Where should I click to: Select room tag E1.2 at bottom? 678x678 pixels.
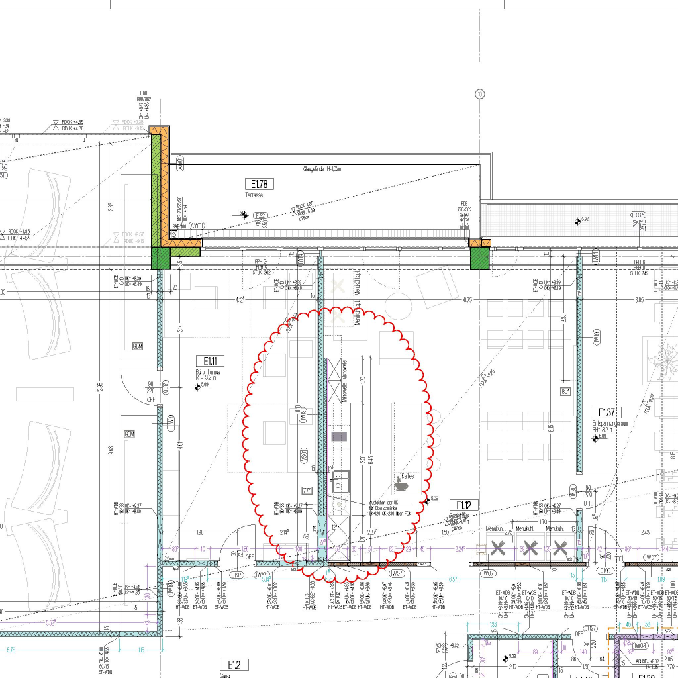pos(234,665)
